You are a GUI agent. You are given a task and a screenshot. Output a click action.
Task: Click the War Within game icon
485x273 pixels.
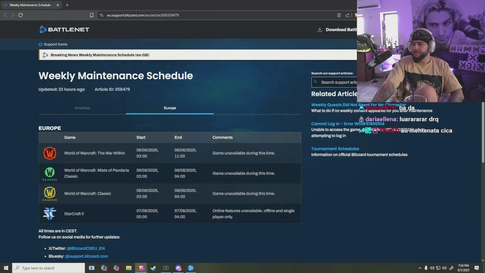pos(50,153)
